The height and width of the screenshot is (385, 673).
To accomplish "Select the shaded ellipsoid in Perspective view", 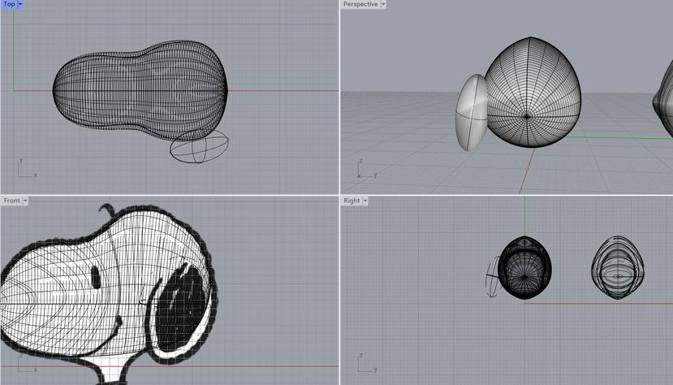I will click(472, 113).
